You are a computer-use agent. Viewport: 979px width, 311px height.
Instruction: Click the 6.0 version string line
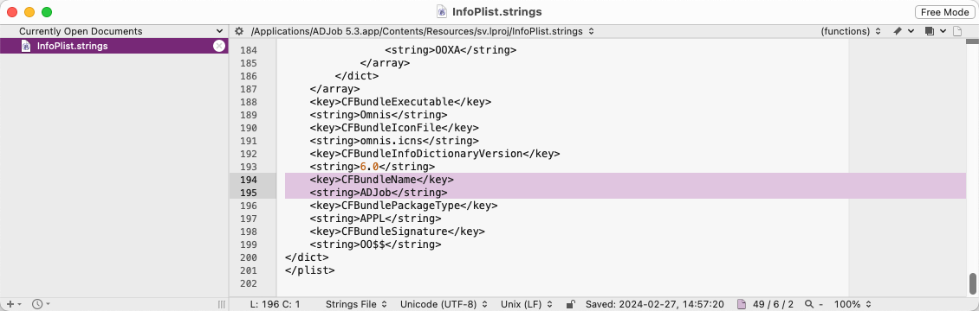click(373, 167)
